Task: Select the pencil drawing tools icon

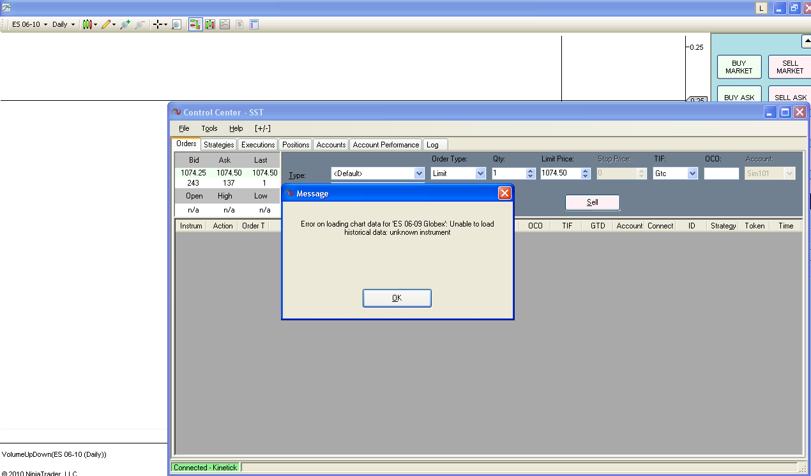Action: pos(106,24)
